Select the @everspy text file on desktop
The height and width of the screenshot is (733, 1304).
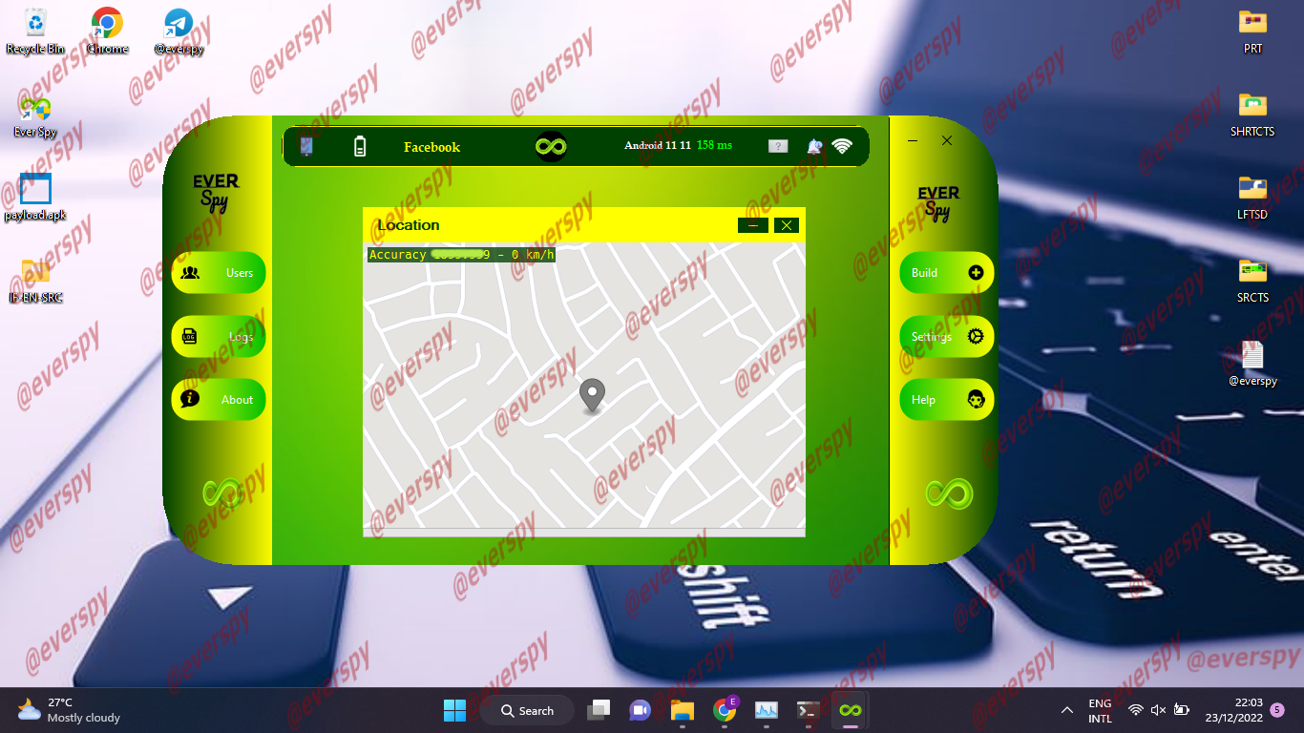point(1252,363)
